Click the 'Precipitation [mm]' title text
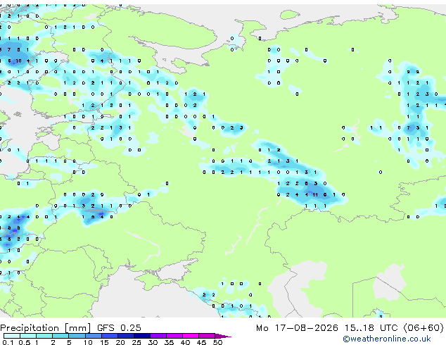446x345 pixels. (46, 328)
